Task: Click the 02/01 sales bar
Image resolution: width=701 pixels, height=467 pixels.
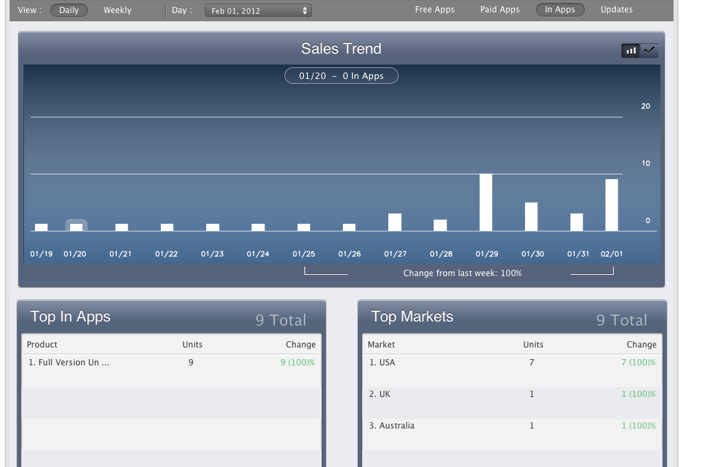Action: (x=612, y=205)
